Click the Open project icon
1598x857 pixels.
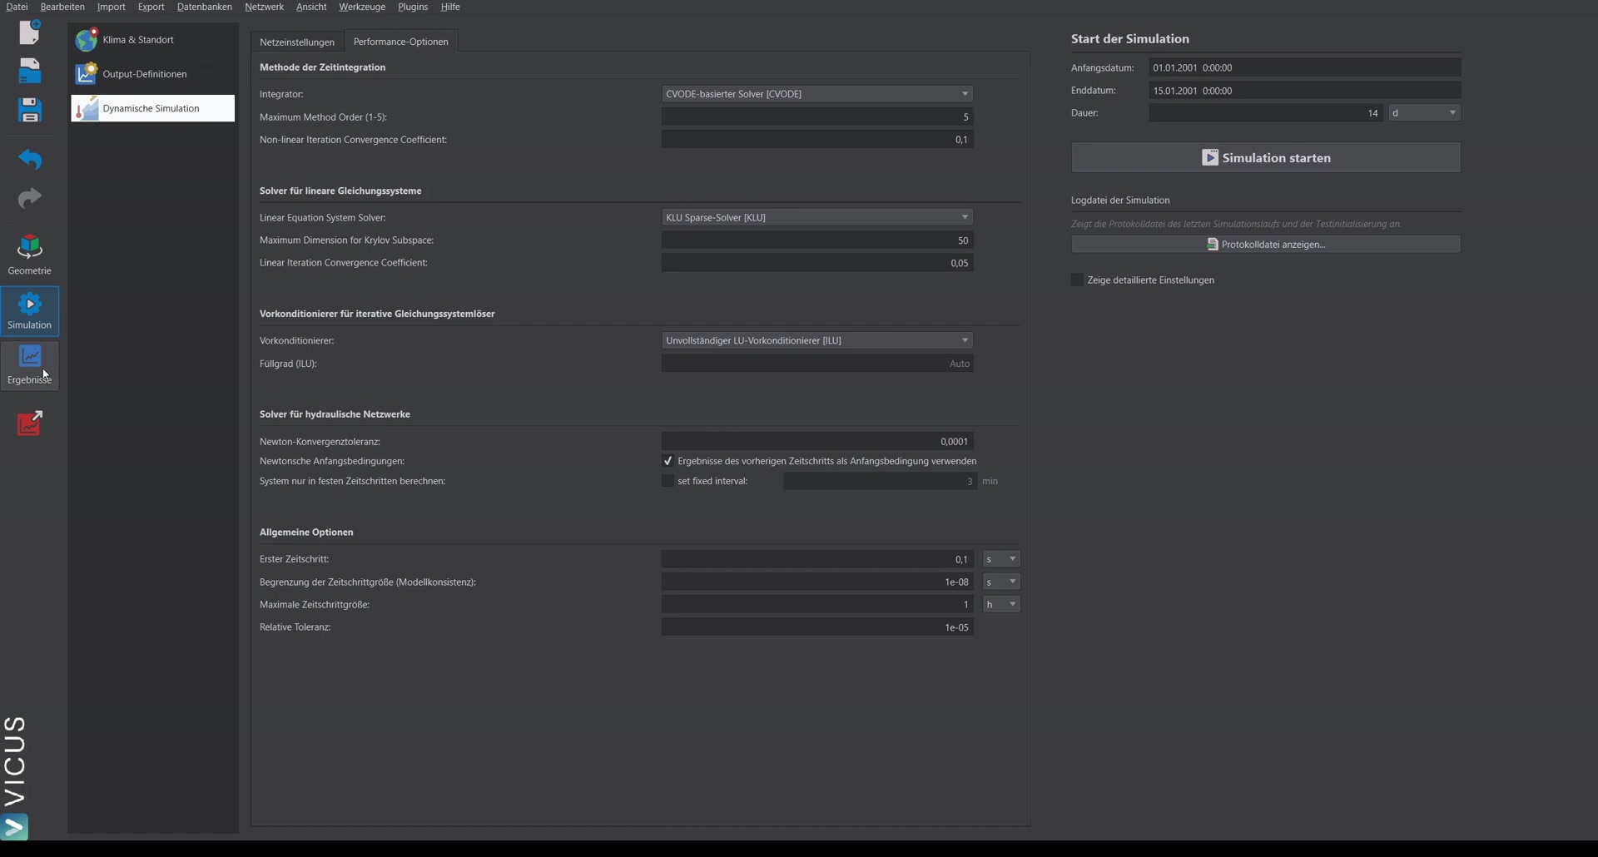(30, 71)
